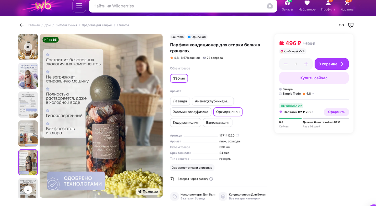This screenshot has height=206, width=376.
Task: Open the Корзина cart icon
Action: click(x=347, y=6)
